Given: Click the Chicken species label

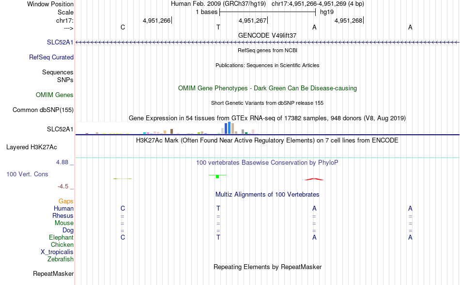Looking at the screenshot, I should click(62, 244).
